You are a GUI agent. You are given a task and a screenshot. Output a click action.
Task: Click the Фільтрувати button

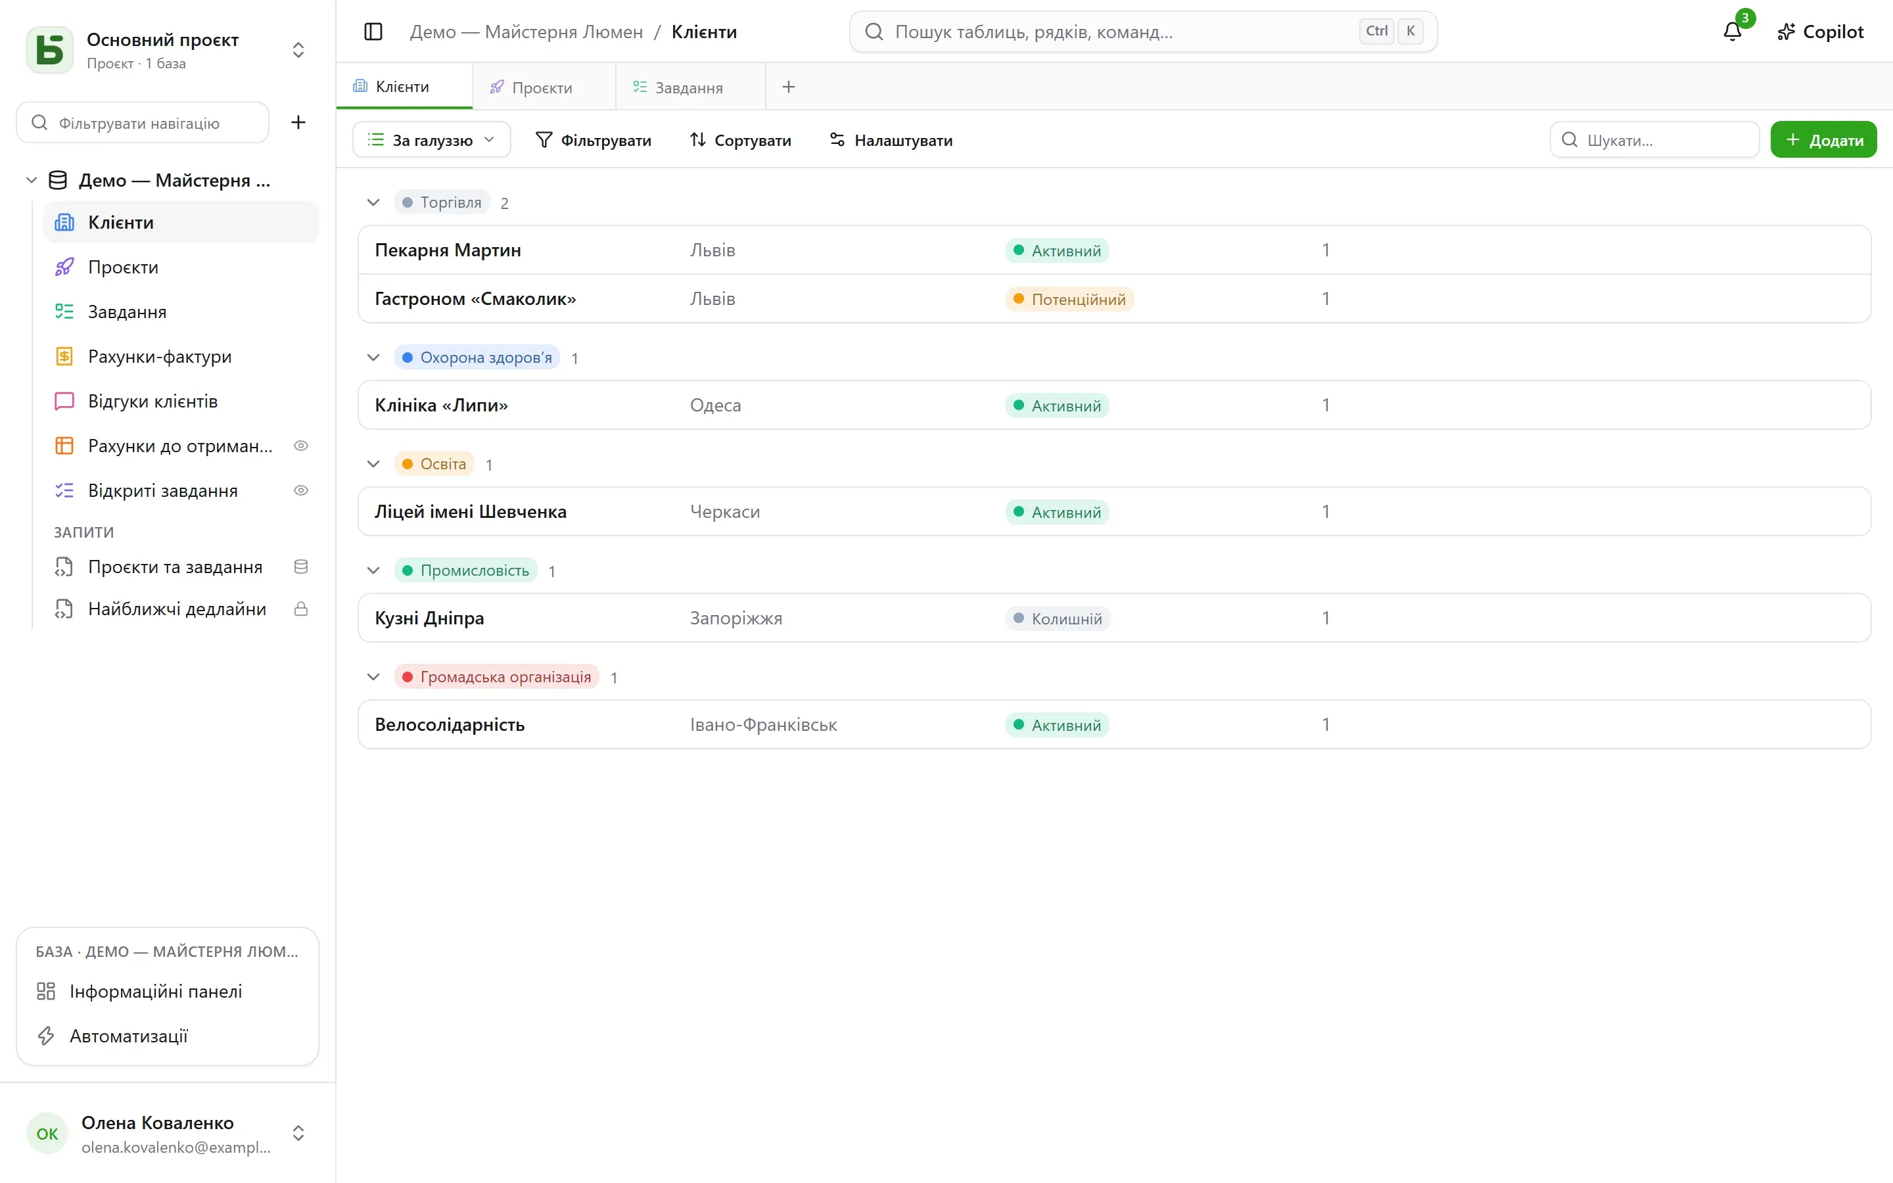[593, 140]
